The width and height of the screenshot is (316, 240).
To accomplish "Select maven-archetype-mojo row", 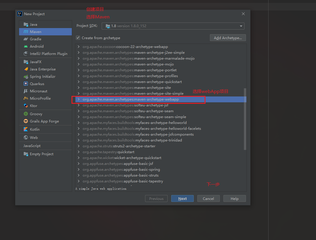I will (x=161, y=64).
